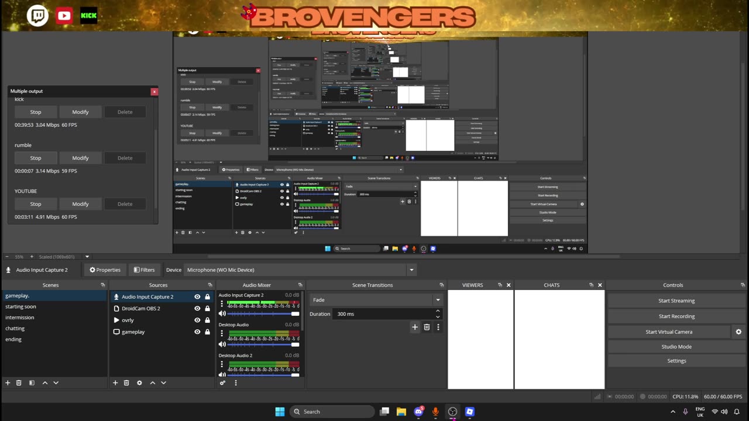This screenshot has width=749, height=421.
Task: Delete selected source using the Sources trash icon
Action: [126, 383]
